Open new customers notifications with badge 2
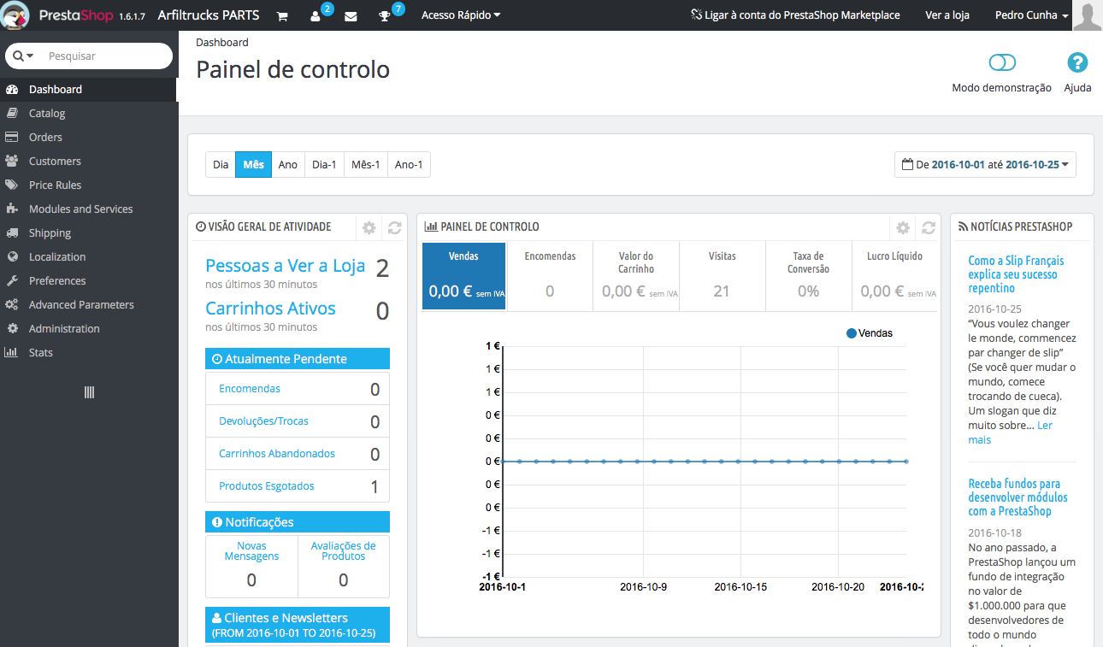 click(316, 16)
